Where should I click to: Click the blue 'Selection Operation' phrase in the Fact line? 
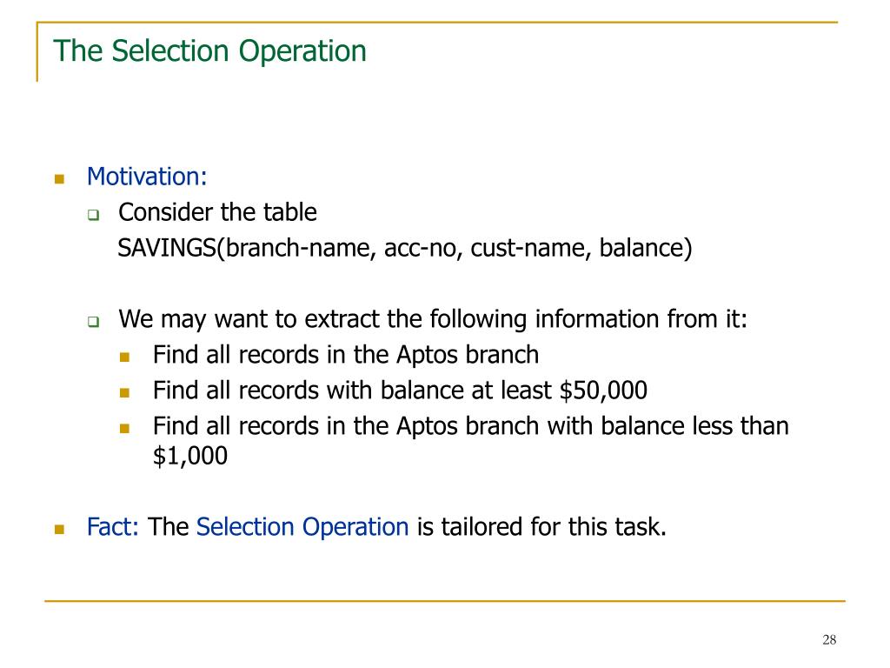(x=302, y=527)
